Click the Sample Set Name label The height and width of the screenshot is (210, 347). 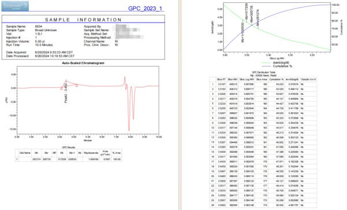(x=97, y=30)
